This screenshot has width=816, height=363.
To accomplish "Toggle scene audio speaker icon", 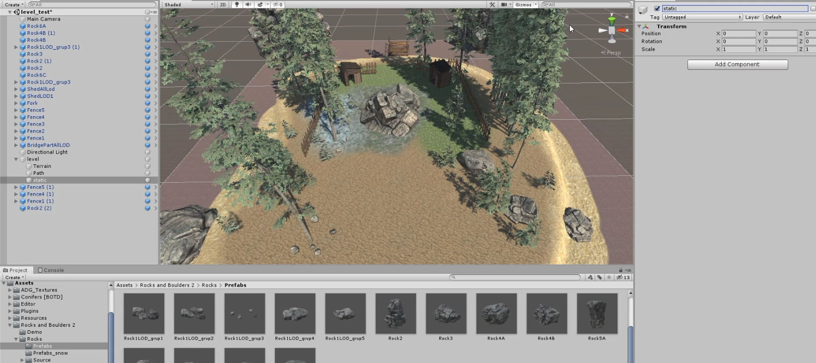I will coord(248,4).
